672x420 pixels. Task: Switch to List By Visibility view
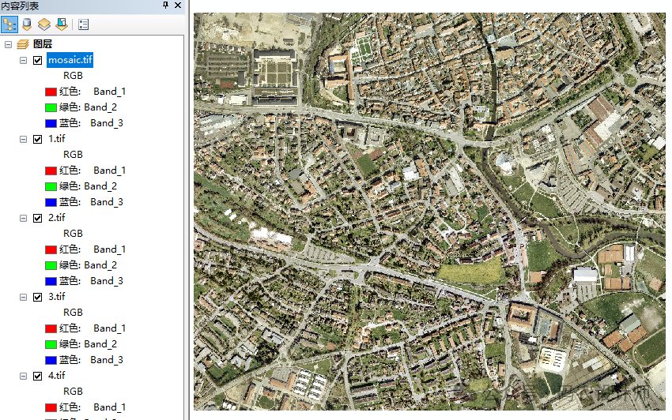(44, 24)
